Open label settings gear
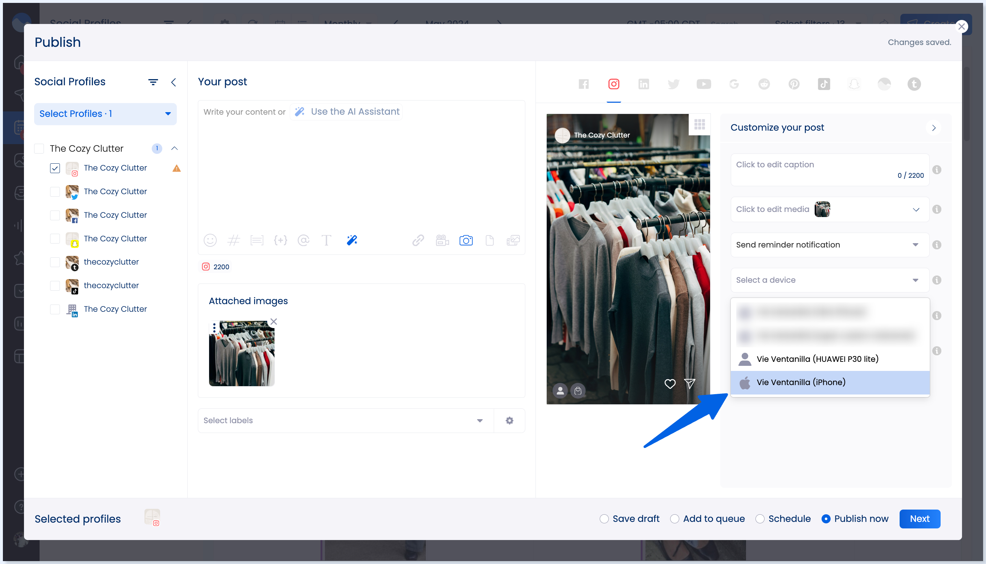The image size is (986, 564). coord(509,421)
